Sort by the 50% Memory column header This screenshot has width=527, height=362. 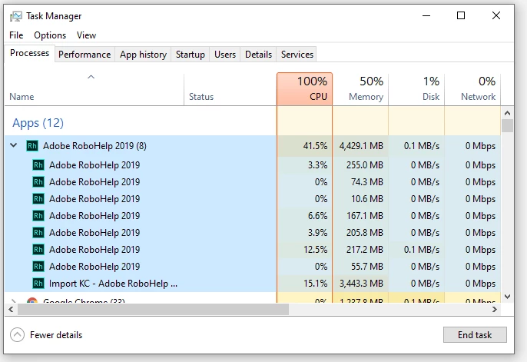360,90
